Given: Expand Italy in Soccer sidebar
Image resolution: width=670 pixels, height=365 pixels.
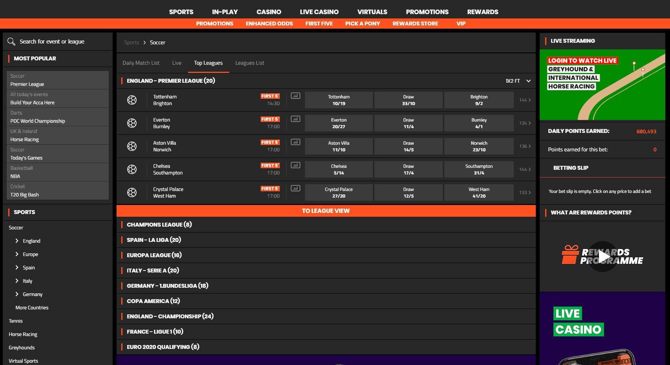Looking at the screenshot, I should pyautogui.click(x=17, y=281).
